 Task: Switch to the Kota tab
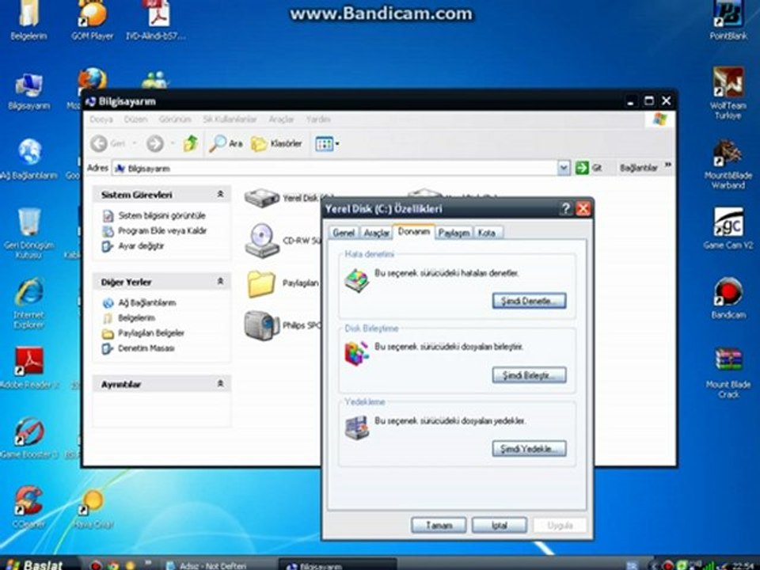(x=487, y=233)
